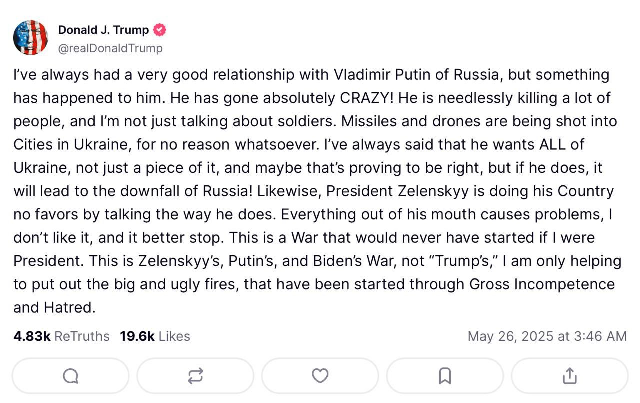The image size is (640, 403).
Task: Click the ReTruth repost arrows icon
Action: click(195, 376)
